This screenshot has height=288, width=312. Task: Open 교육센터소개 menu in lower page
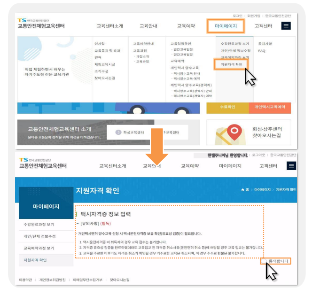(113, 166)
